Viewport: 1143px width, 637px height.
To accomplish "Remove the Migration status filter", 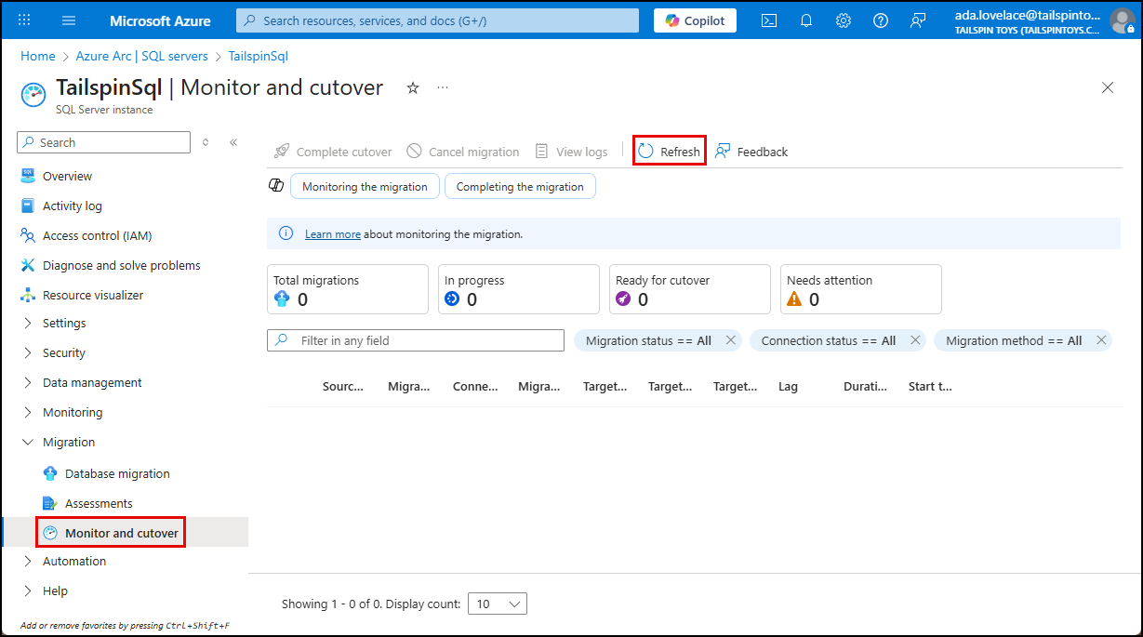I will [731, 340].
